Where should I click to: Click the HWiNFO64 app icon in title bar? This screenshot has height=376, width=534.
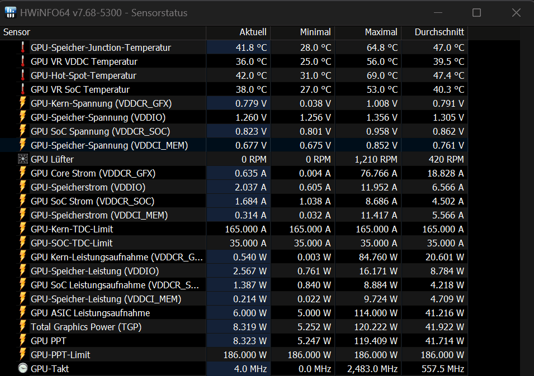click(x=11, y=13)
